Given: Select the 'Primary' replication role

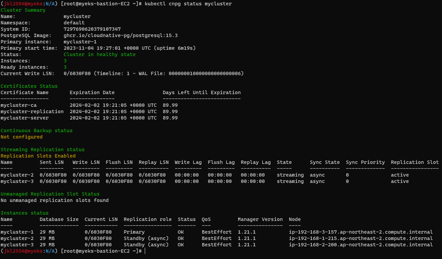Looking at the screenshot, I should point(134,232).
